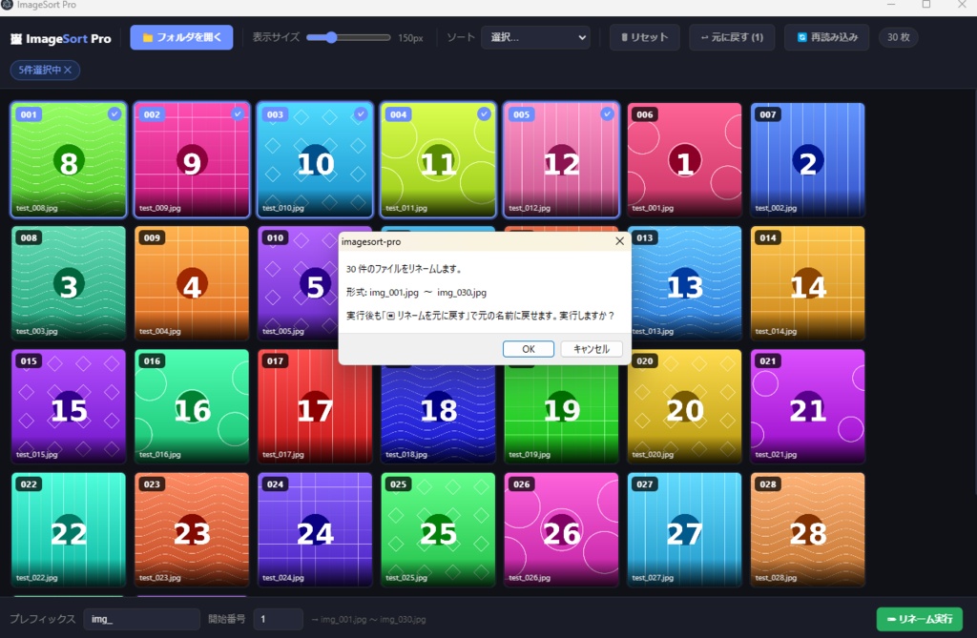This screenshot has width=977, height=638.
Task: Focus the 開始番号 input field
Action: click(x=278, y=619)
